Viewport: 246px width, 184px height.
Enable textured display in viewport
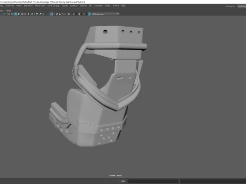coord(25,14)
